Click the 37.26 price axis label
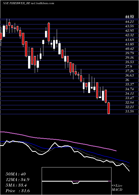This screenshot has height=195, width=139. click(129, 71)
